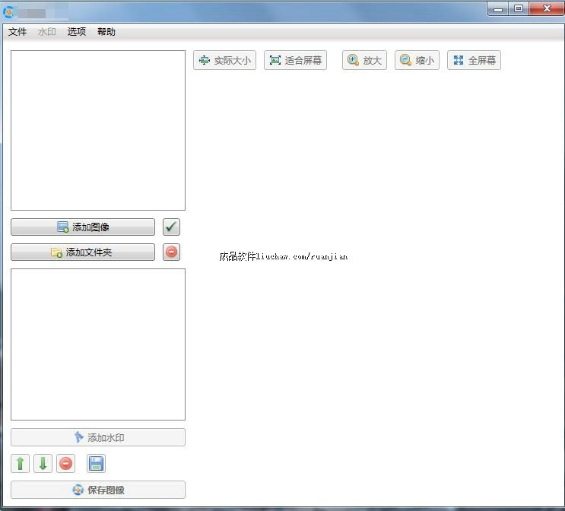
Task: Zoom in with the 放大 button
Action: [x=364, y=60]
